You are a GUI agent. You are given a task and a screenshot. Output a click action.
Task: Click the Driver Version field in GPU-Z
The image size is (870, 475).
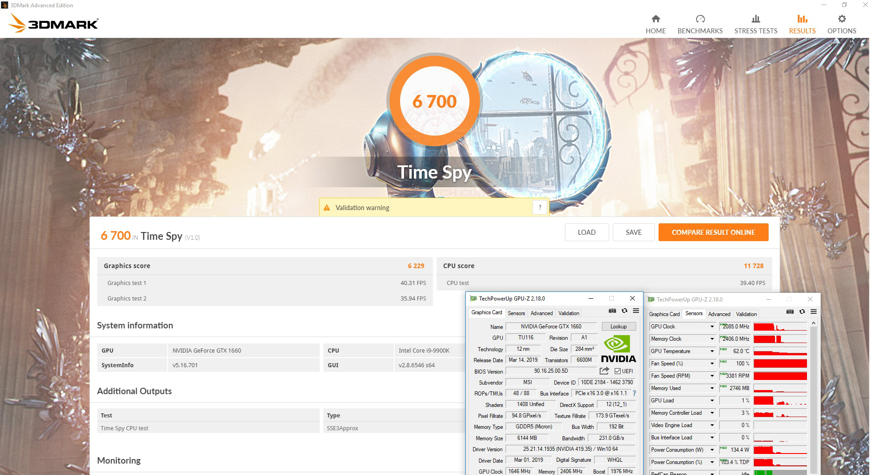[570, 449]
